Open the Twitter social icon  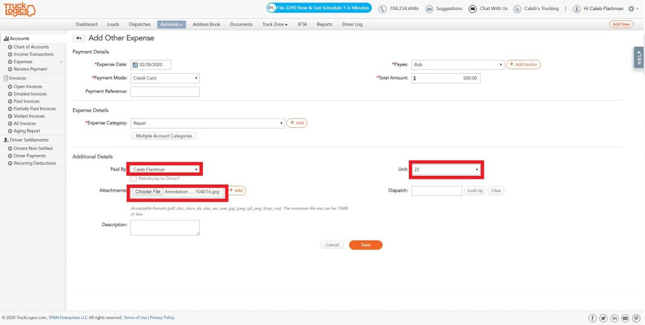click(603, 318)
